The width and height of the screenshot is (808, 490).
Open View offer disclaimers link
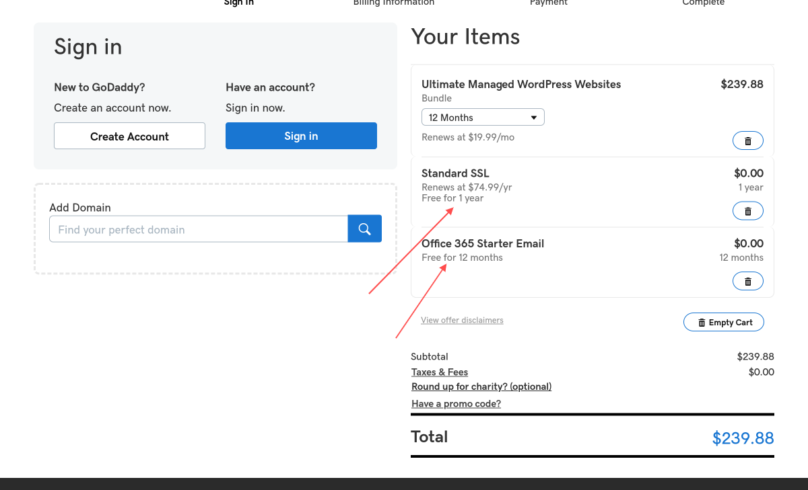(462, 320)
